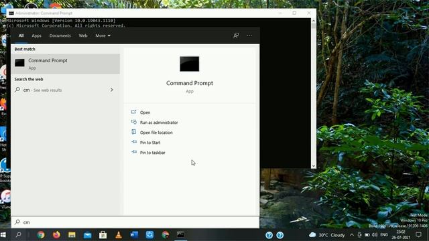Click the first blue help icon in the tray
Viewport: 429px width, 241px height.
click(269, 235)
